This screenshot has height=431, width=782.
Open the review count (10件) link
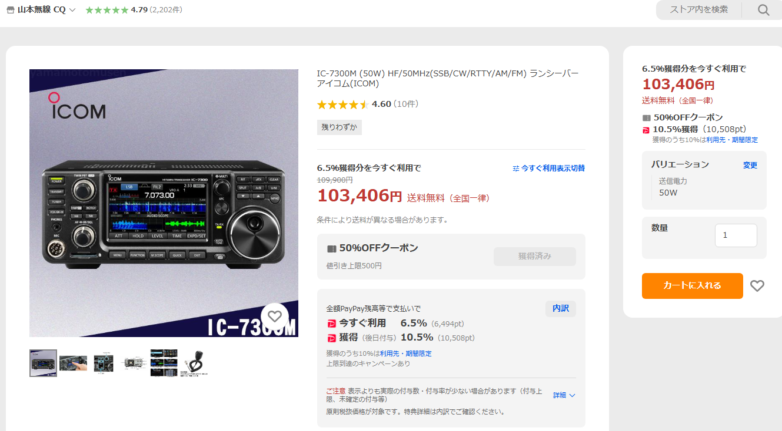coord(406,104)
